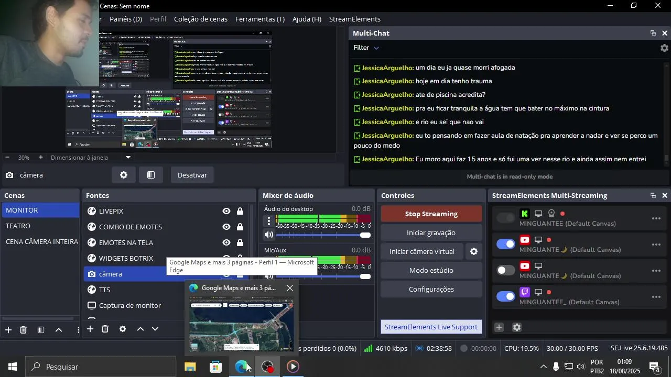671x377 pixels.
Task: Open three-dot menu for Kick MINGUANTEE
Action: click(x=656, y=218)
